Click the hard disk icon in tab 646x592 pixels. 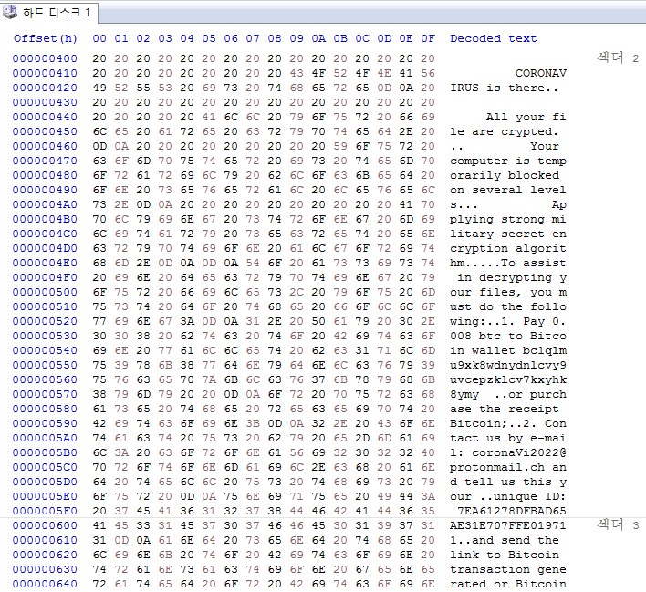coord(10,12)
